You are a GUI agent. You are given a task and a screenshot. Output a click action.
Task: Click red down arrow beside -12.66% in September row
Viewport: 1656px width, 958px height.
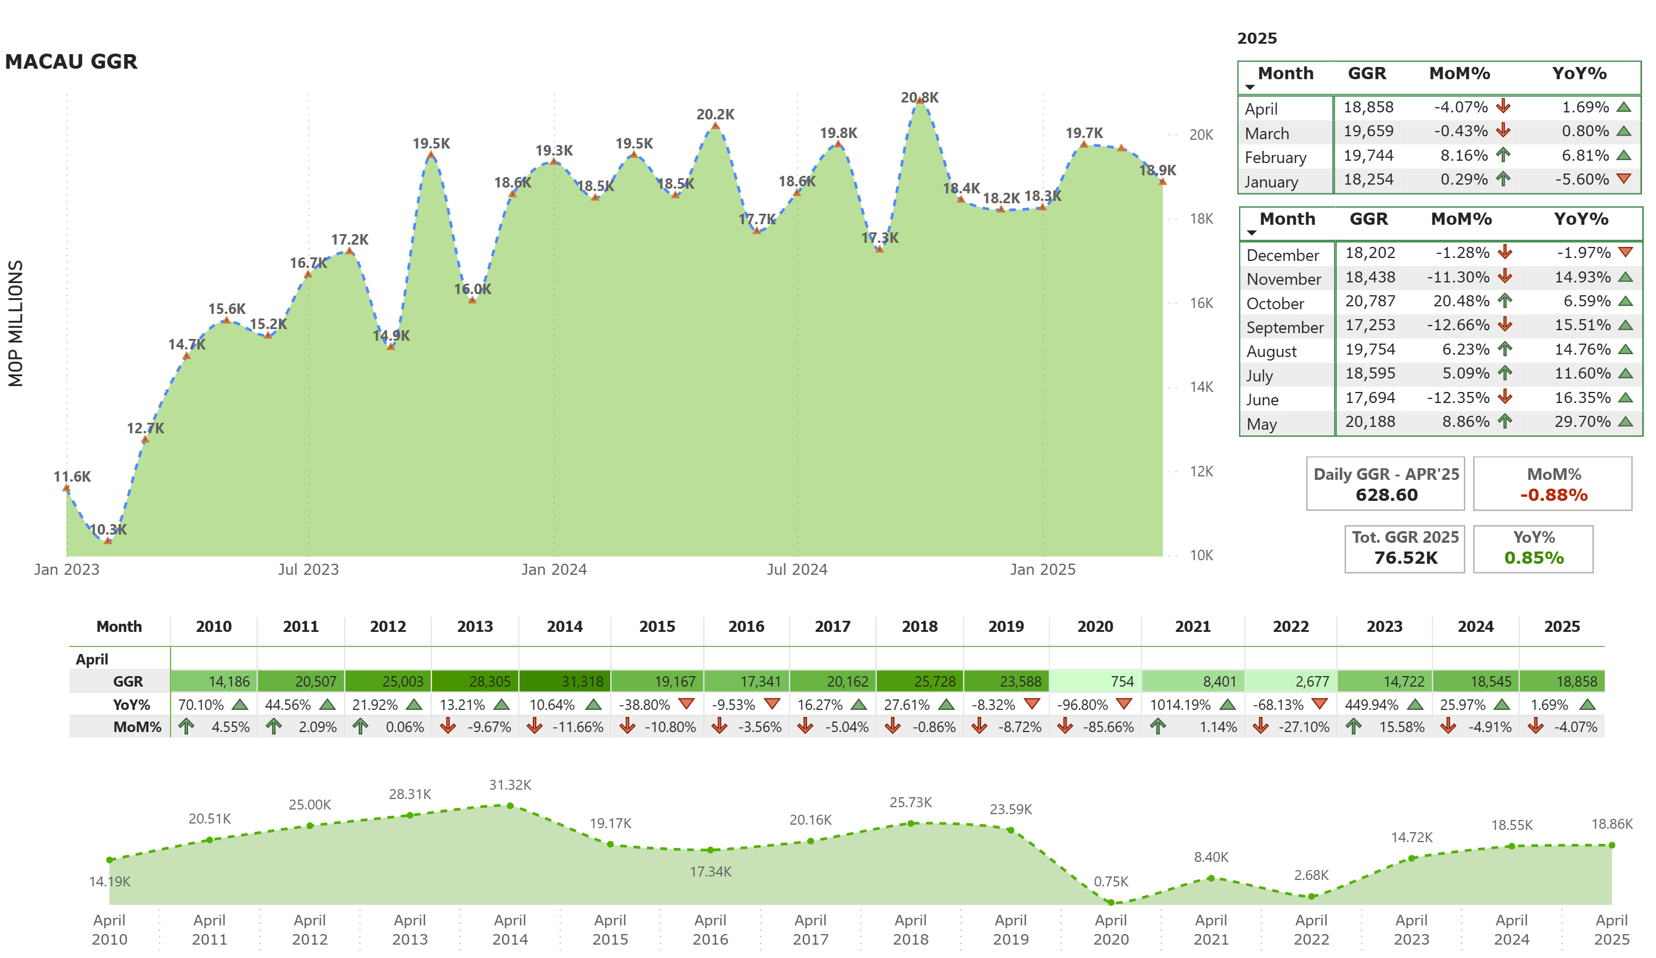point(1505,324)
